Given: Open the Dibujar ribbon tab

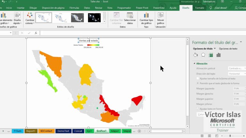Looking at the screenshot, I should (33, 8).
